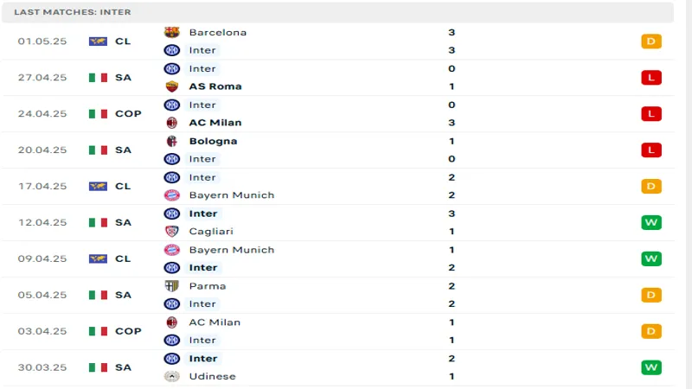Click the AS Roma club crest

pos(171,86)
